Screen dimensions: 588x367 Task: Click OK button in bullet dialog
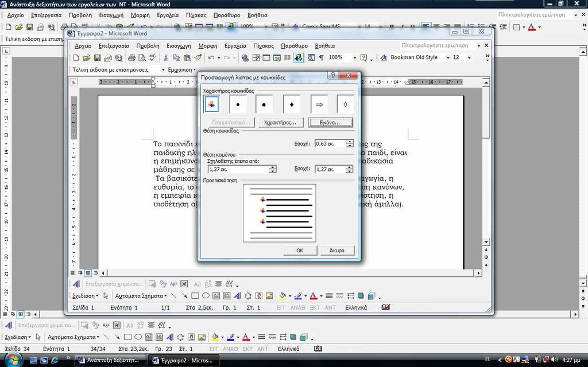coord(300,250)
